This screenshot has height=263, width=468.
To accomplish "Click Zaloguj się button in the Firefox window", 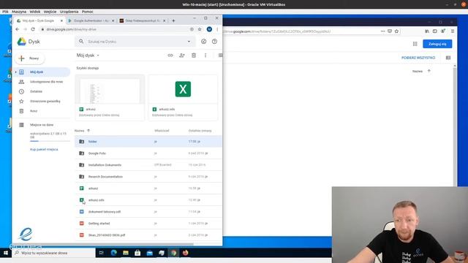I will (x=437, y=44).
